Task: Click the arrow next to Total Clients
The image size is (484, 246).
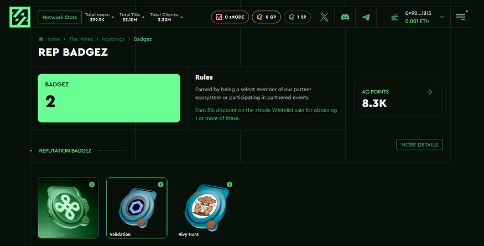Action: pos(181,17)
